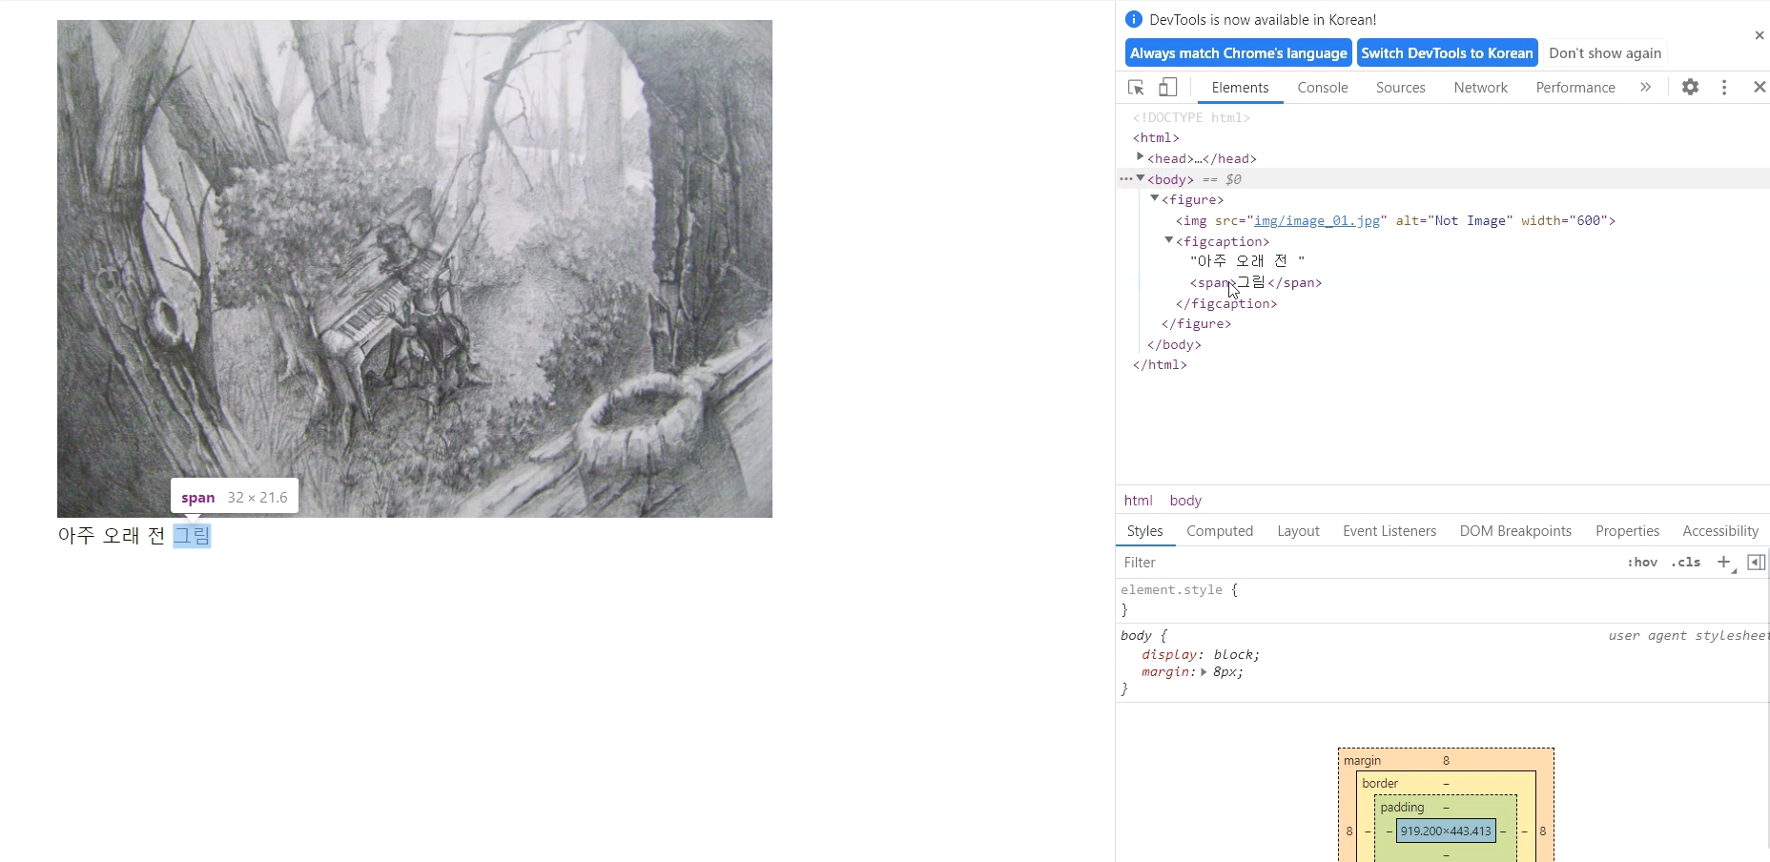The image size is (1770, 862).
Task: Collapse the figure element node
Action: tap(1154, 198)
